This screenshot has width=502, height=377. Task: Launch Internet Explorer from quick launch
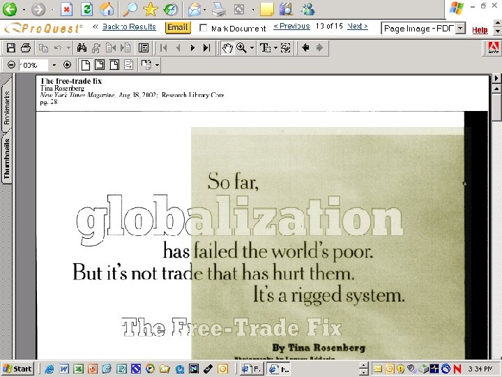click(x=50, y=369)
